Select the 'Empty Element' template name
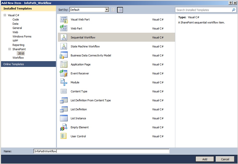The height and width of the screenshot is (164, 238). [79, 127]
